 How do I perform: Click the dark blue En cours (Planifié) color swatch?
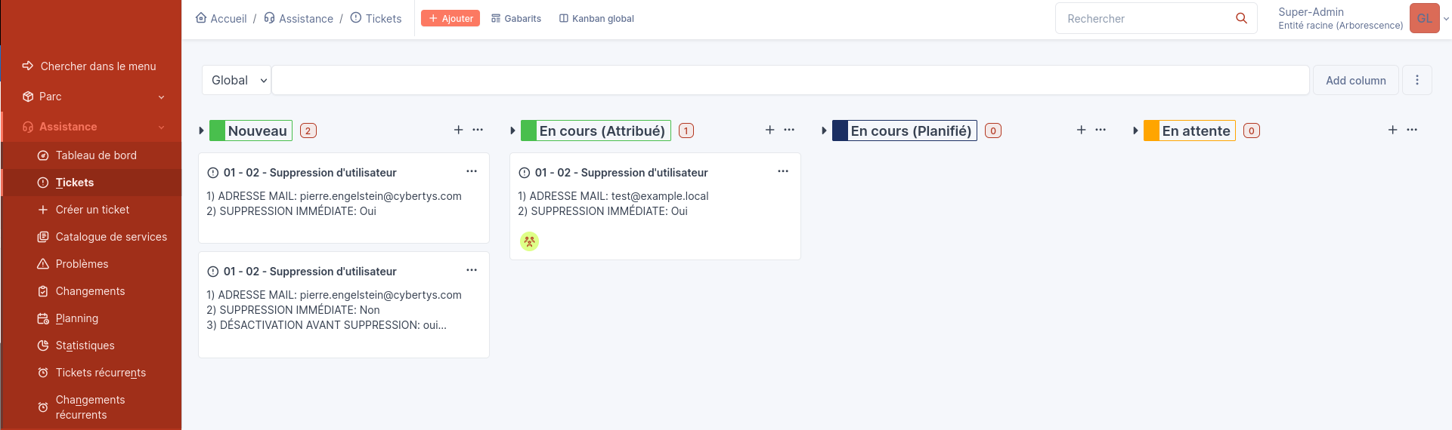click(840, 131)
